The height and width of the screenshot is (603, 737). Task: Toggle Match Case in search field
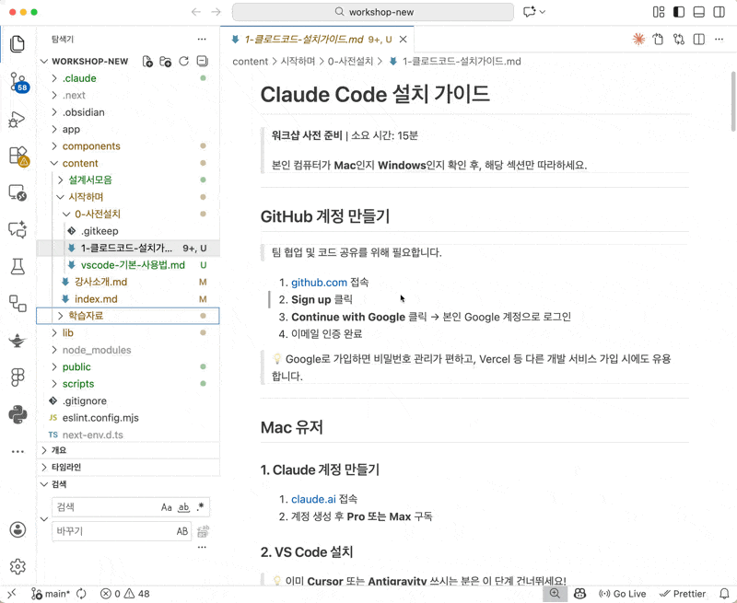coord(166,507)
